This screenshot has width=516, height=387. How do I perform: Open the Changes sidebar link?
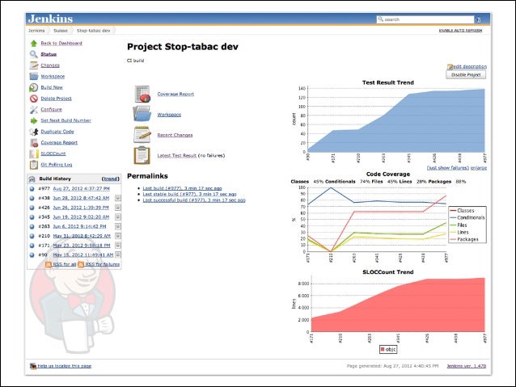(50, 65)
